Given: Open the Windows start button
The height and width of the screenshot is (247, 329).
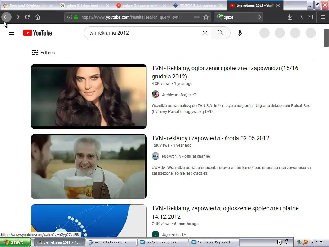Looking at the screenshot, I should tap(15, 242).
